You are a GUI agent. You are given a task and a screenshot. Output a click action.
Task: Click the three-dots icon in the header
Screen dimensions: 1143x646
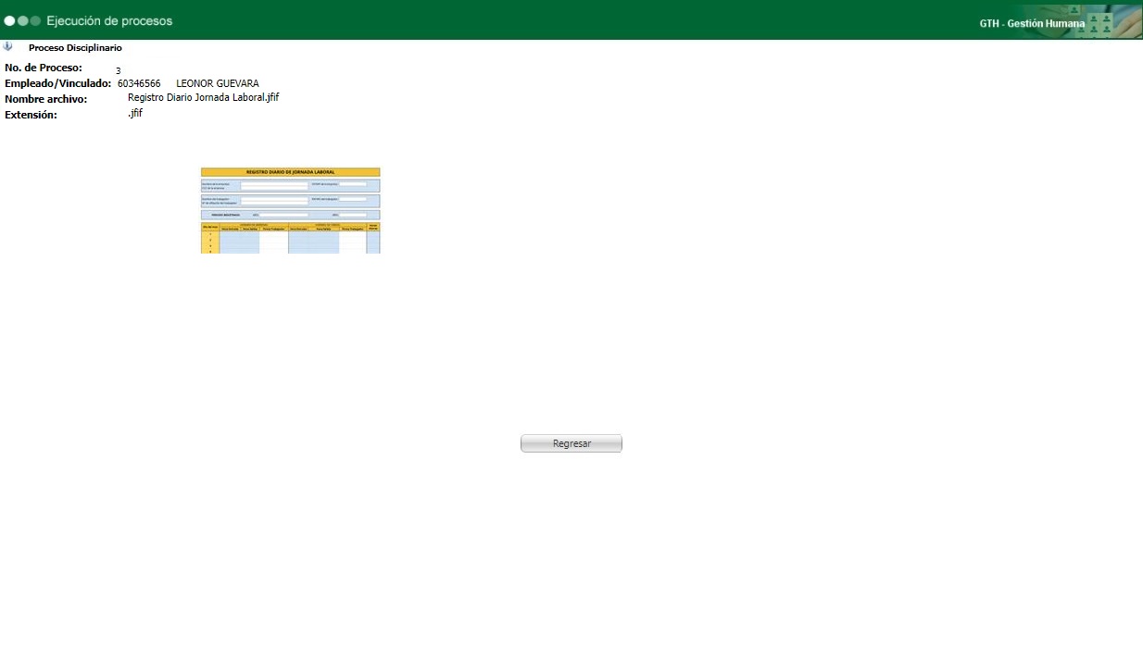pyautogui.click(x=22, y=20)
